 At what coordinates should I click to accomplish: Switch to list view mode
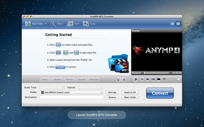click(x=172, y=24)
